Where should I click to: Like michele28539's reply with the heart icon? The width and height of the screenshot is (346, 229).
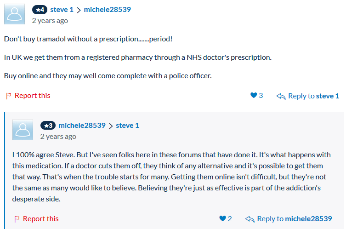coord(223,218)
